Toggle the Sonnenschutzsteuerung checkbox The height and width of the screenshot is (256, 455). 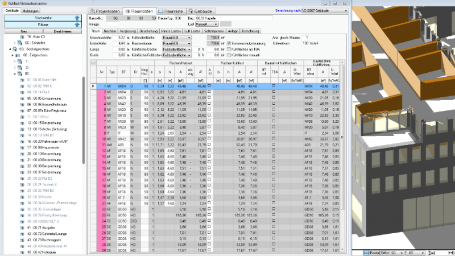click(x=229, y=43)
